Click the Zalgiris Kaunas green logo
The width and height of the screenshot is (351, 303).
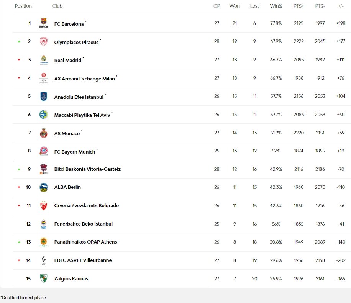(x=44, y=278)
